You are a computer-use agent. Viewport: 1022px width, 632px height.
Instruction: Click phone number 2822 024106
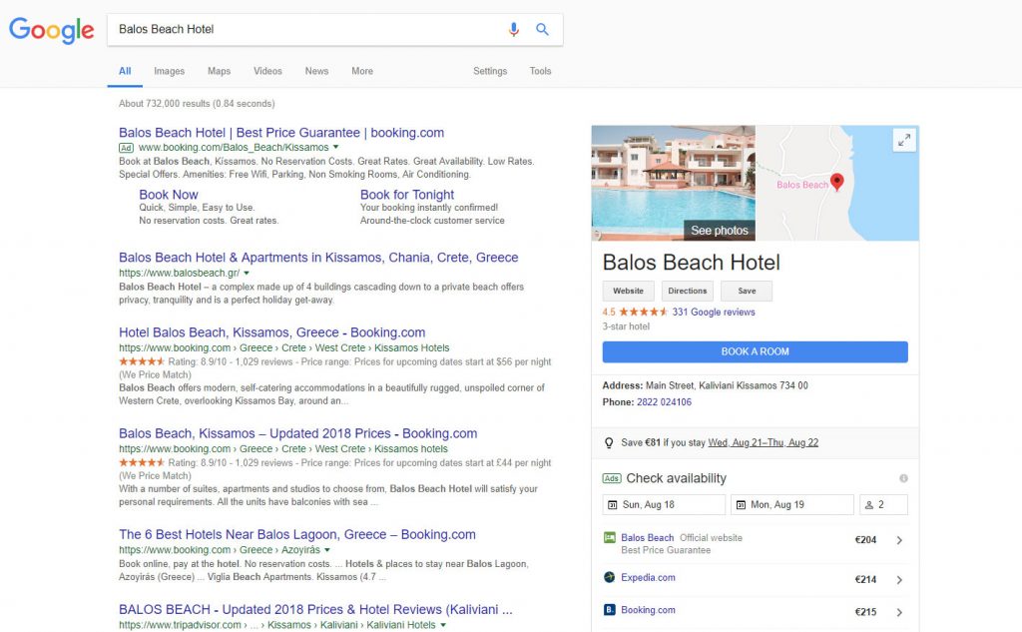[x=664, y=401]
